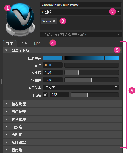Click the panel's dotted resize grip handle
137x153 pixels.
[x=1, y=82]
